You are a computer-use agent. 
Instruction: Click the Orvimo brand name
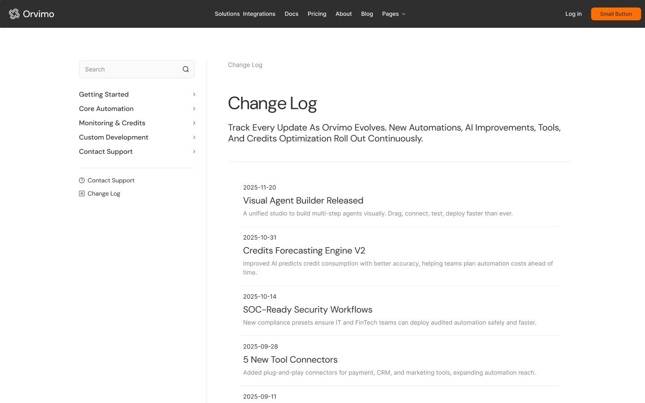(x=39, y=14)
